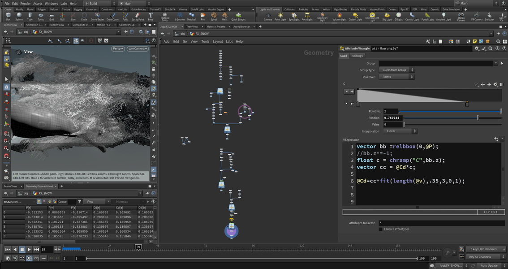Expand the Interpolation dropdown
Image resolution: width=508 pixels, height=269 pixels.
click(x=400, y=131)
